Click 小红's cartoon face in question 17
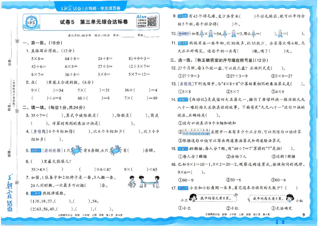 click(x=290, y=198)
